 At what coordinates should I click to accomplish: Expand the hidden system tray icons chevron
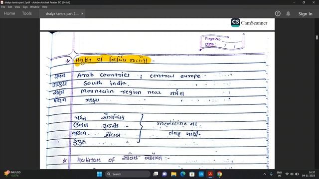click(x=265, y=174)
